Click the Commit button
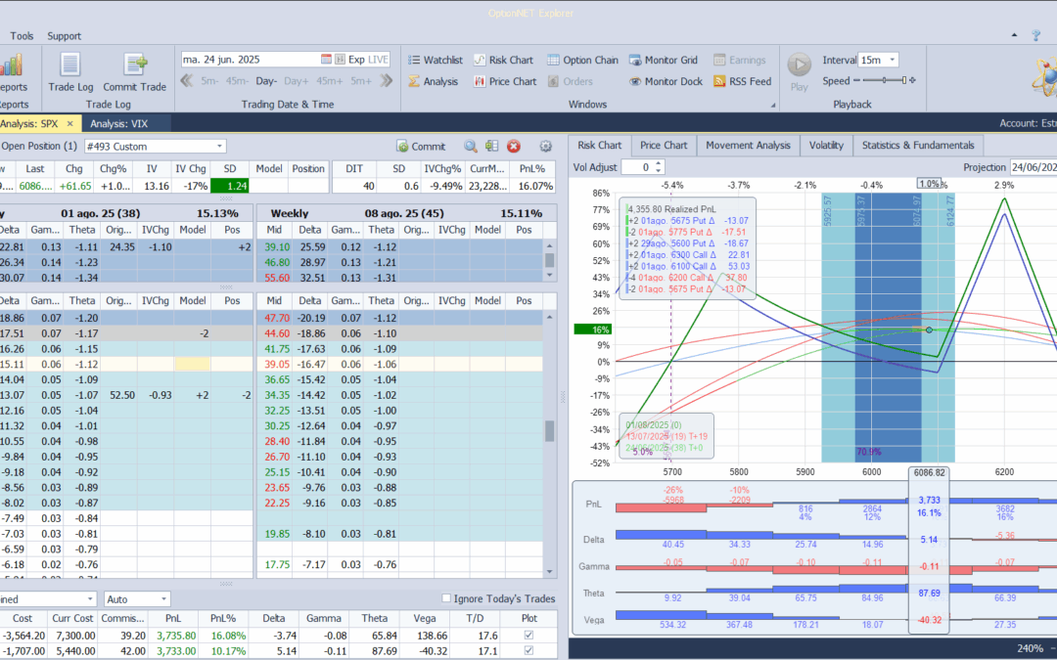Viewport: 1057px width, 660px height. tap(421, 146)
